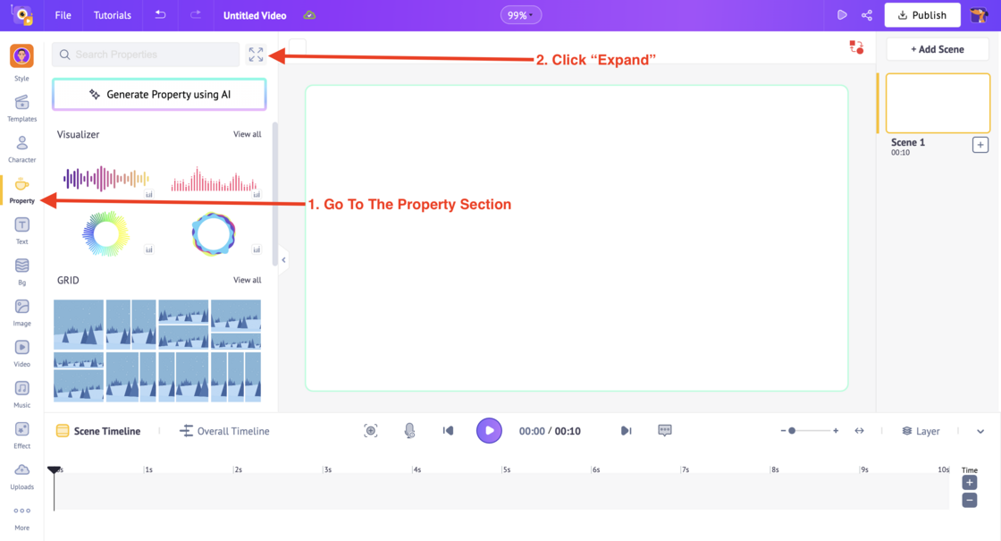Toggle the subtitles caption icon

(x=665, y=430)
